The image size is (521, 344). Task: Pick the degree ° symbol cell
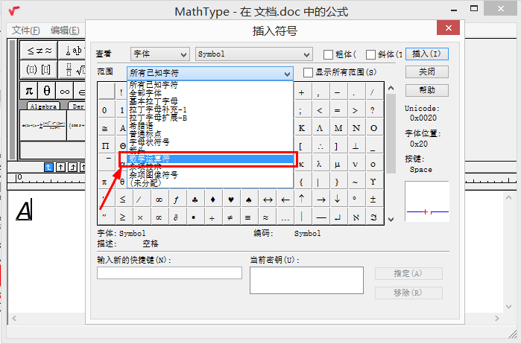355,199
